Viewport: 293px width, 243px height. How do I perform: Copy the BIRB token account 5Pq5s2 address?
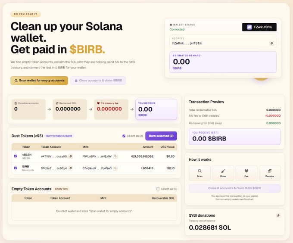coord(70,168)
